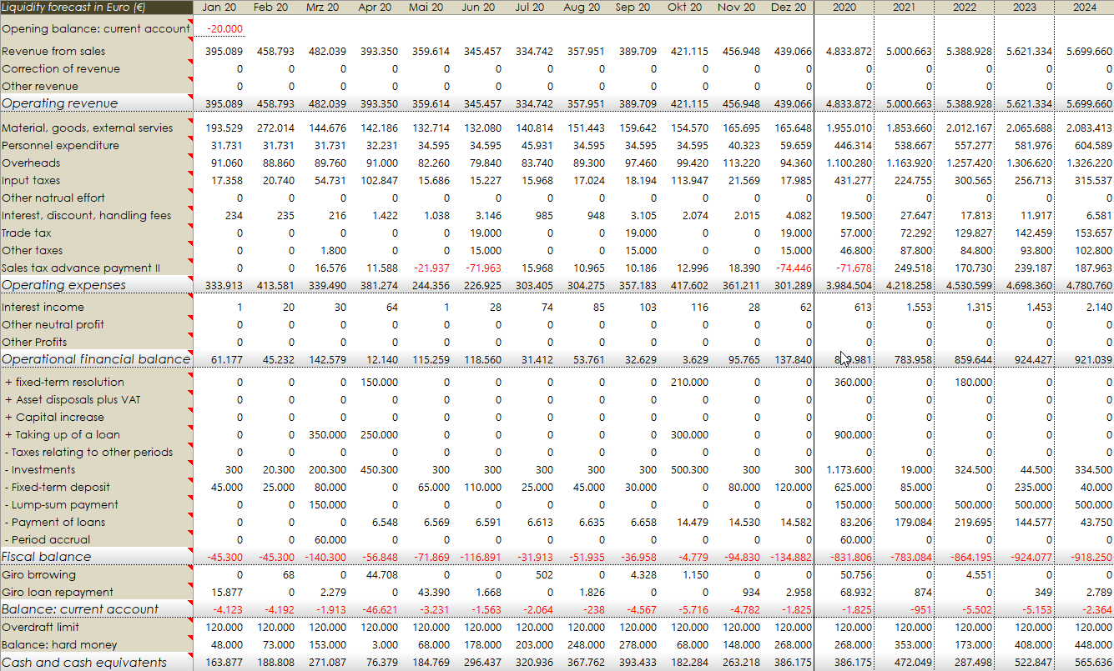Click the 'Personnel expenditure' row label
The height and width of the screenshot is (671, 1114).
[x=60, y=146]
